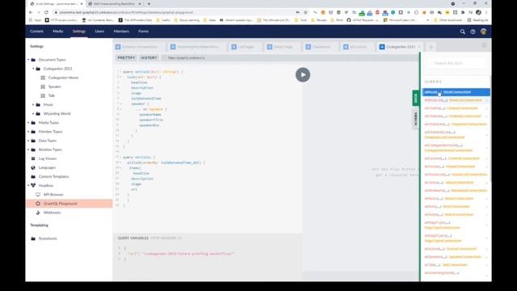This screenshot has width=517, height=291.
Task: Open the Webhooks tree item
Action: click(x=52, y=213)
